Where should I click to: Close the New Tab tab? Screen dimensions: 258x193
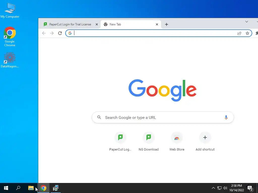157,24
